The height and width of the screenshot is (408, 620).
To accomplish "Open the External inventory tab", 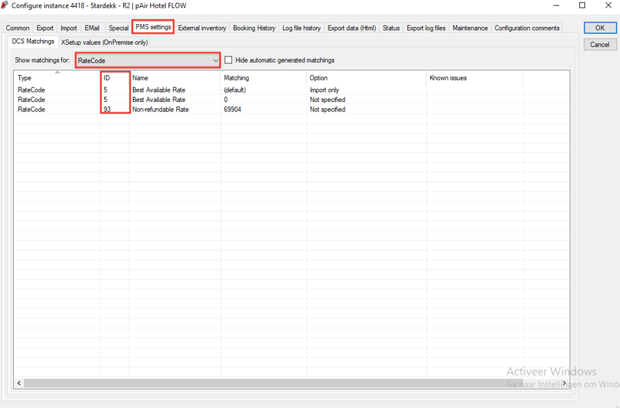I will [x=202, y=28].
